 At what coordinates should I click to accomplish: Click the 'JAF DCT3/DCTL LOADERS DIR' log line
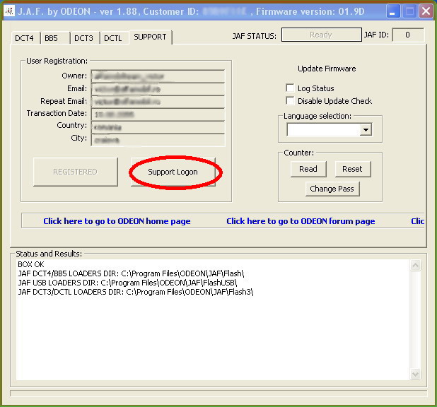click(x=136, y=292)
